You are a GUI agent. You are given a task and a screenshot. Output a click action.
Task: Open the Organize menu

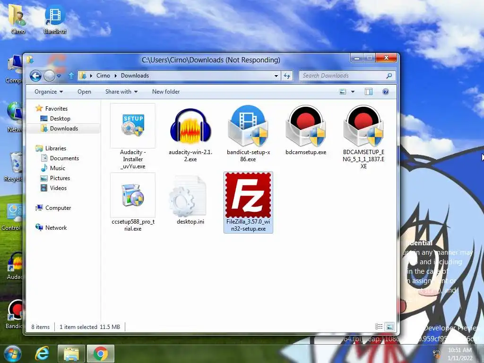tap(49, 92)
